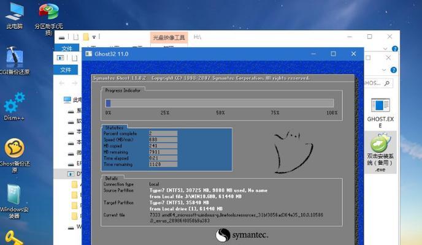Minimize the Ghost32 11.0 window
Screen dimensions: 422x245
(313, 54)
